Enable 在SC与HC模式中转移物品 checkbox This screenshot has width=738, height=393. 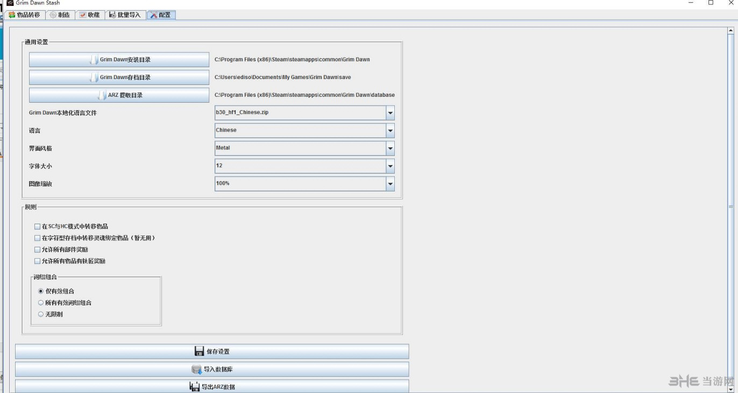[38, 227]
